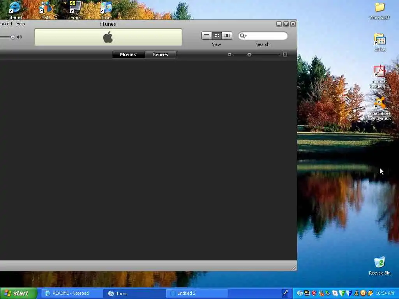Viewport: 399px width, 299px height.
Task: Switch to grid view in iTunes
Action: (x=217, y=35)
